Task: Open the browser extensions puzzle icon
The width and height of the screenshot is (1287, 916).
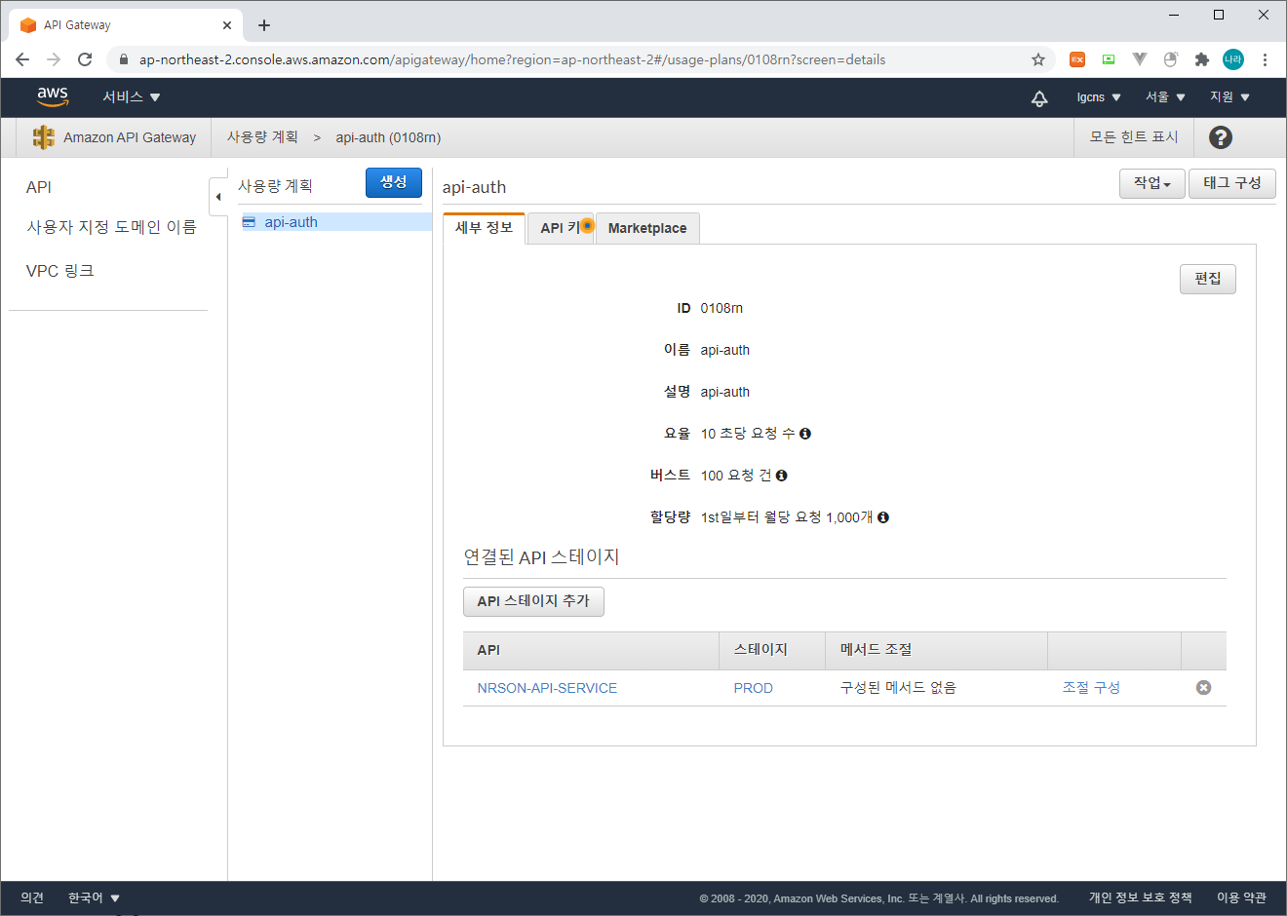Action: 1202,59
